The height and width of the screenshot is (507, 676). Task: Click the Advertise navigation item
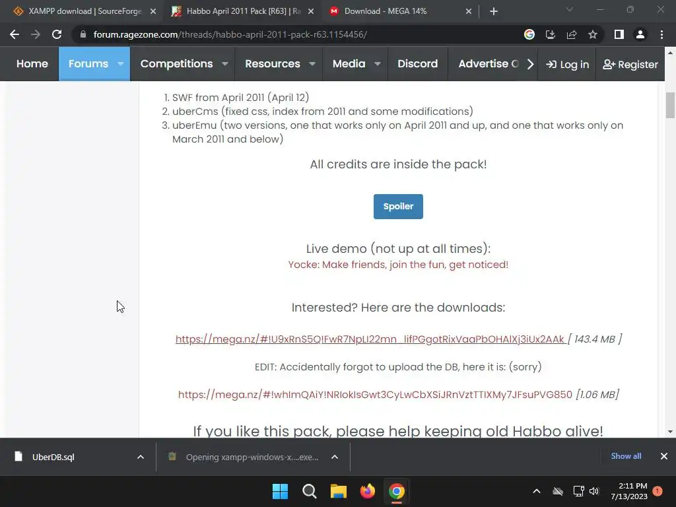click(x=488, y=64)
